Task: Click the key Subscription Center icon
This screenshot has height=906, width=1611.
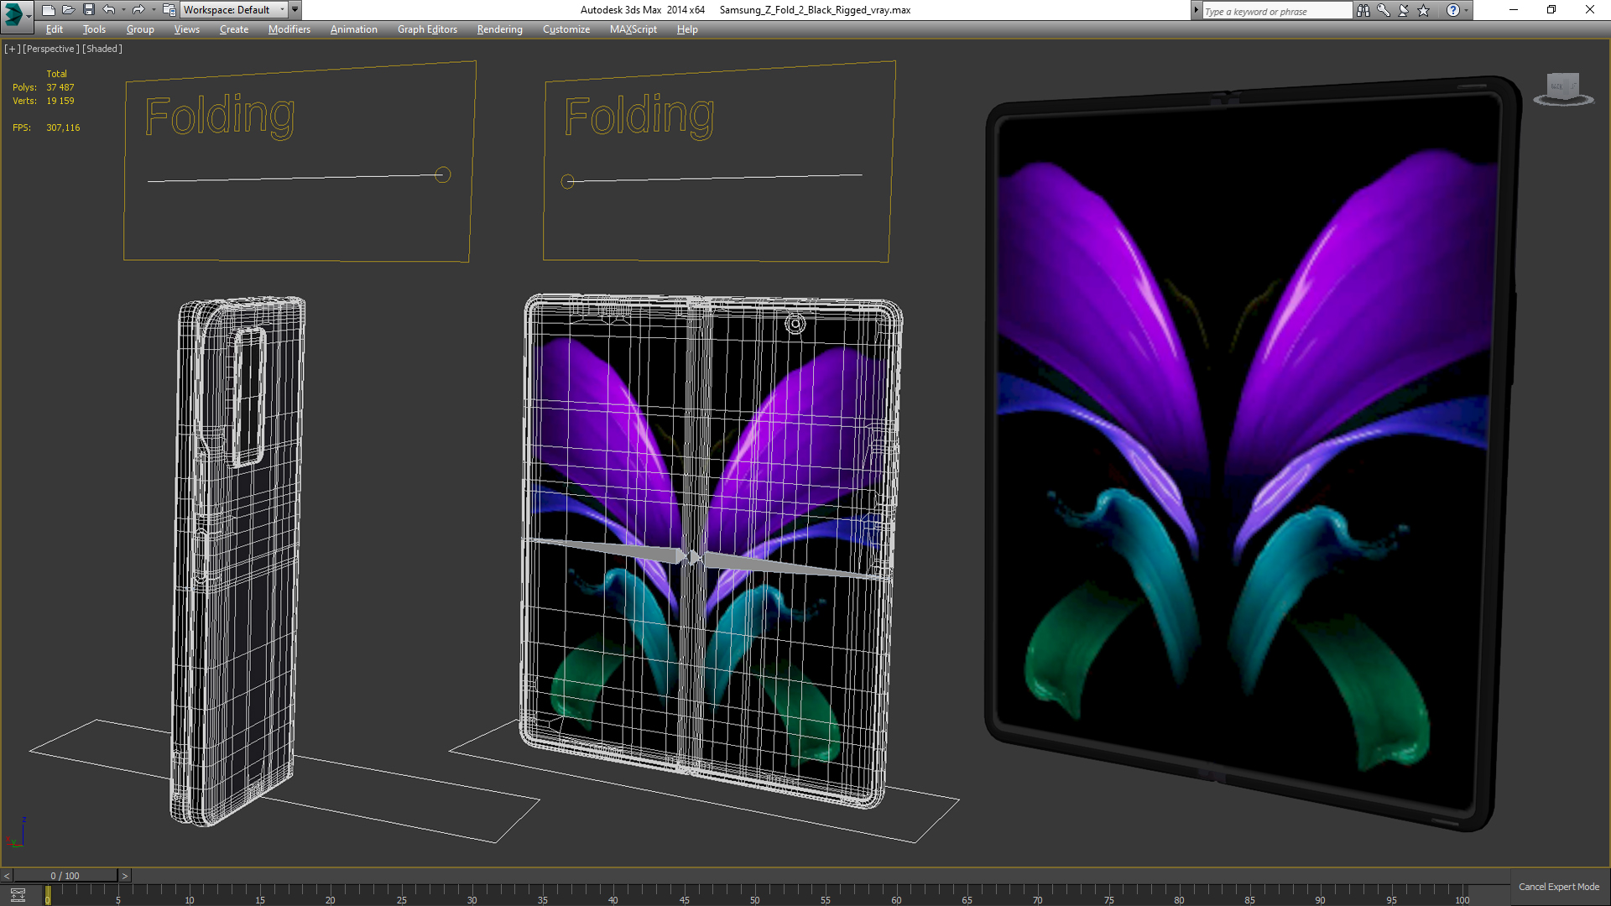Action: pos(1384,10)
